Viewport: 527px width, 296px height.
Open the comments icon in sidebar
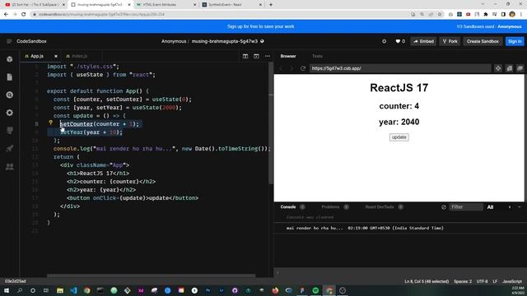point(9,131)
